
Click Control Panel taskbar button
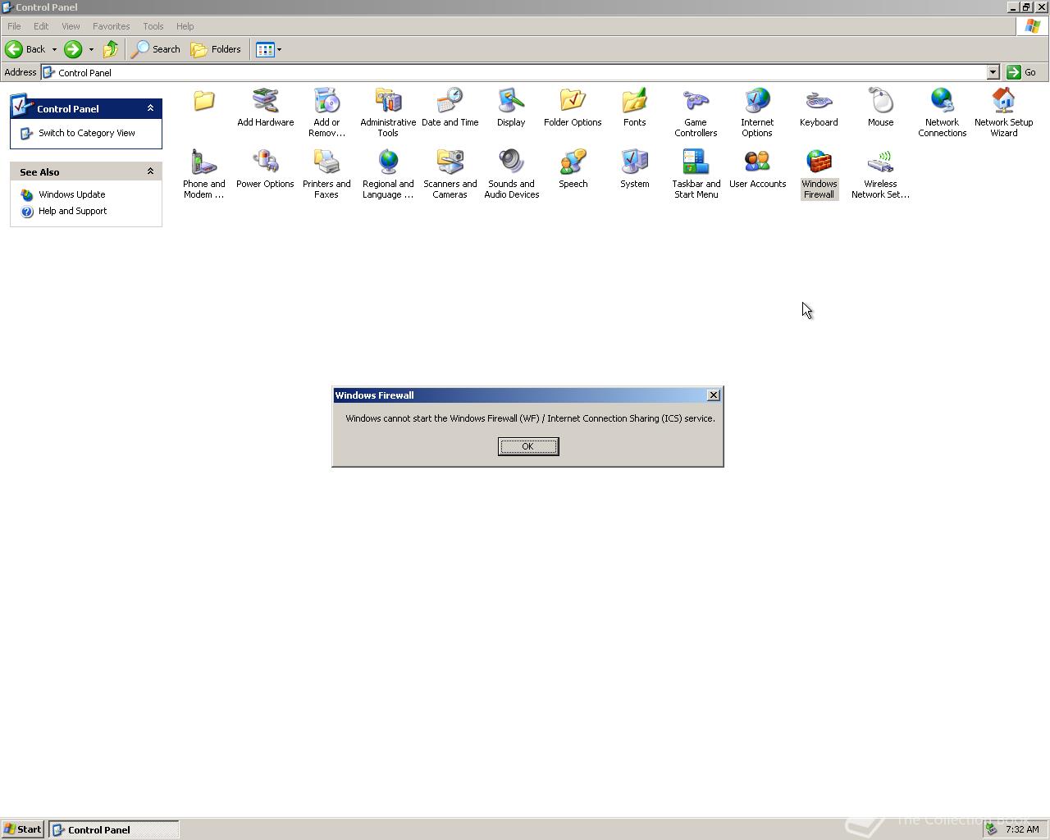click(113, 829)
